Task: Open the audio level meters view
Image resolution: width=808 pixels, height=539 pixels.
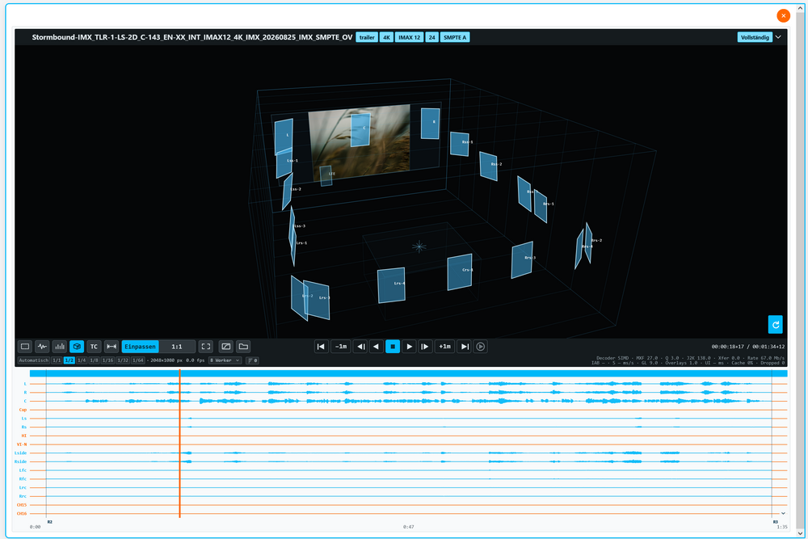Action: point(60,347)
